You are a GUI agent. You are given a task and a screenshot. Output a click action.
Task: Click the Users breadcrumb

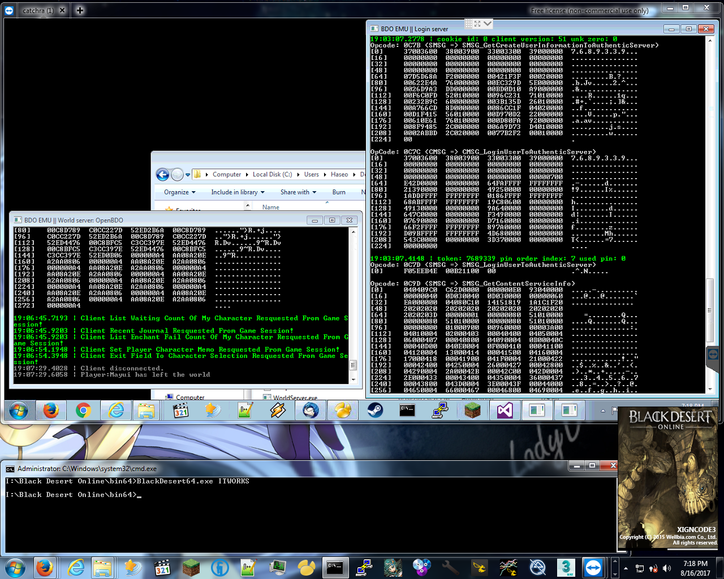[311, 175]
